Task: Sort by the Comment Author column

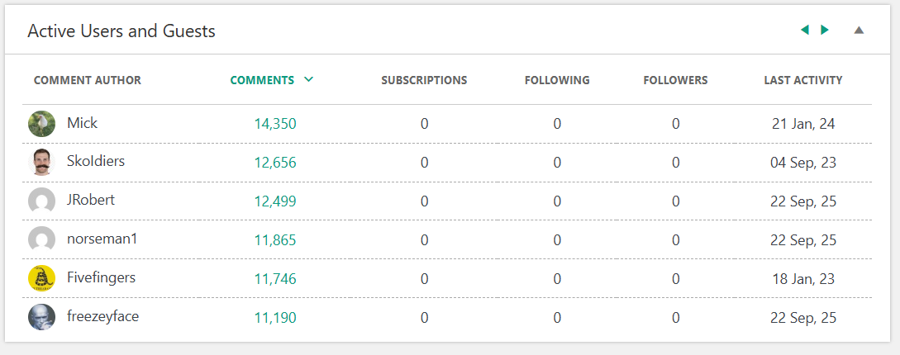Action: tap(87, 80)
